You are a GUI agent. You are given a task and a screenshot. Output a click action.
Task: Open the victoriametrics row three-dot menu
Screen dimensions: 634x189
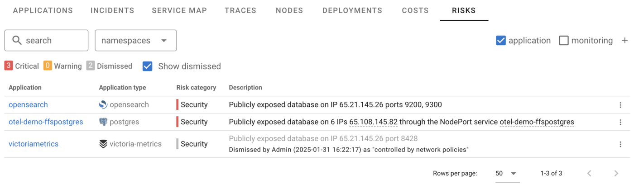pos(620,144)
